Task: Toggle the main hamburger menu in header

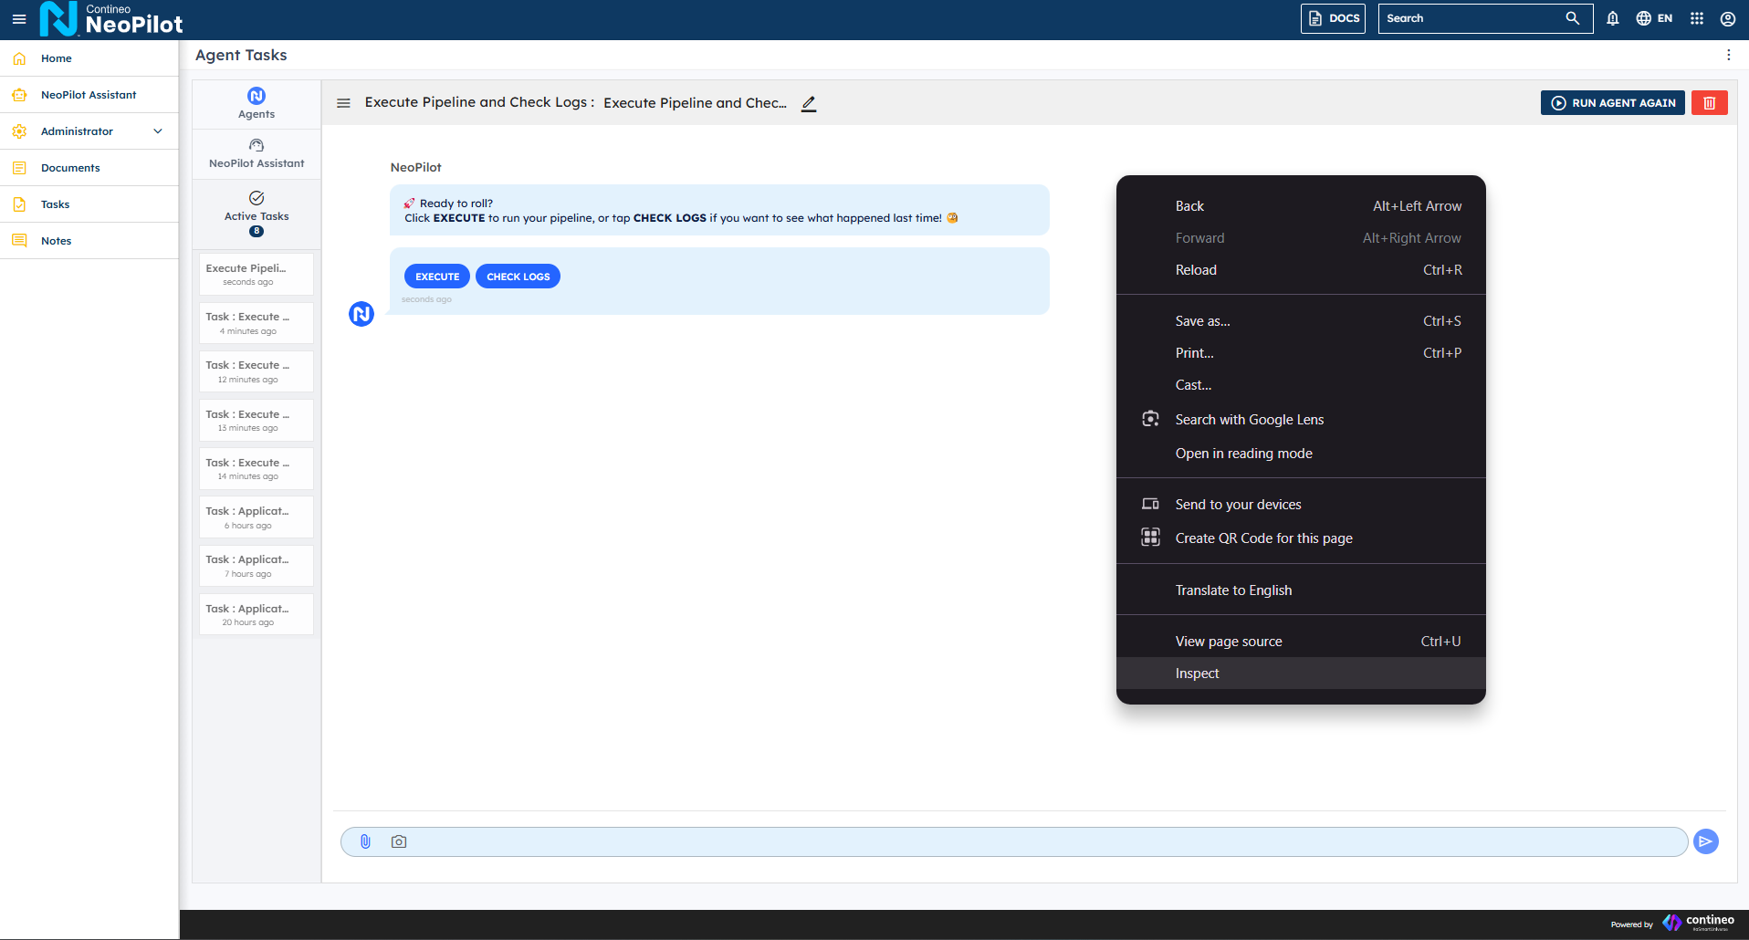Action: (x=19, y=18)
